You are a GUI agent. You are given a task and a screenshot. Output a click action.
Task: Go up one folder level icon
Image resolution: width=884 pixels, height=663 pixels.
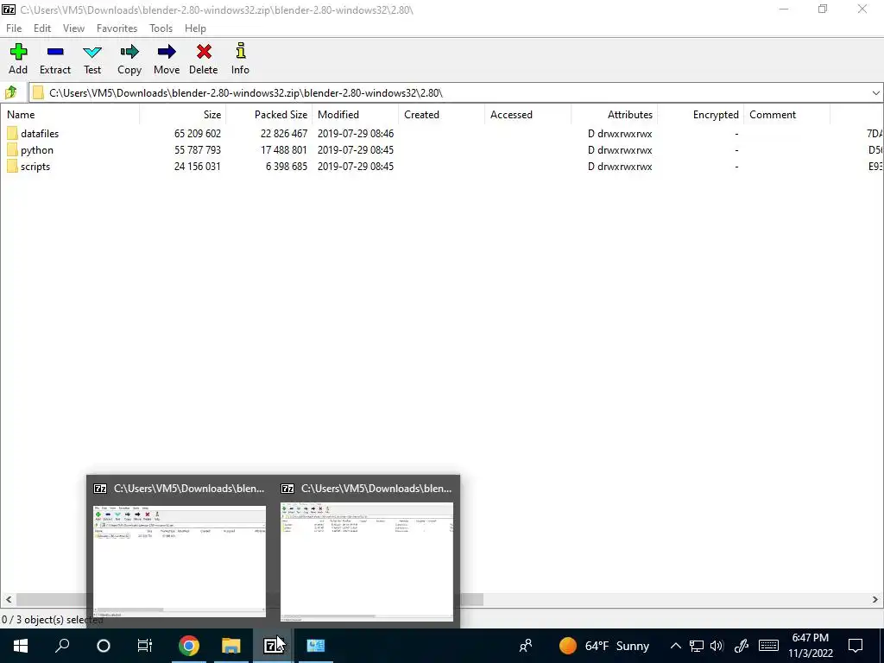click(x=10, y=92)
